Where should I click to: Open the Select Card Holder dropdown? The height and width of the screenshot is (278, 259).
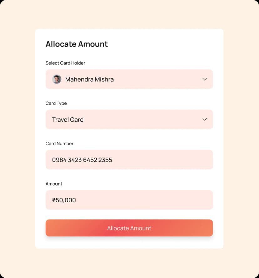[129, 79]
